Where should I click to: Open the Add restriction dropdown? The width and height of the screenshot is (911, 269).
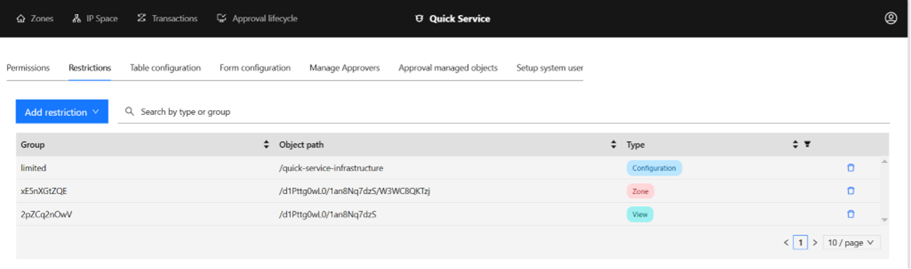(62, 112)
